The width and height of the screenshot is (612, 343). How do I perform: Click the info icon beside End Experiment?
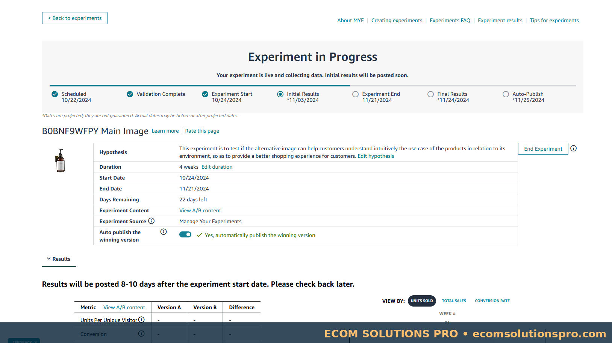point(573,148)
